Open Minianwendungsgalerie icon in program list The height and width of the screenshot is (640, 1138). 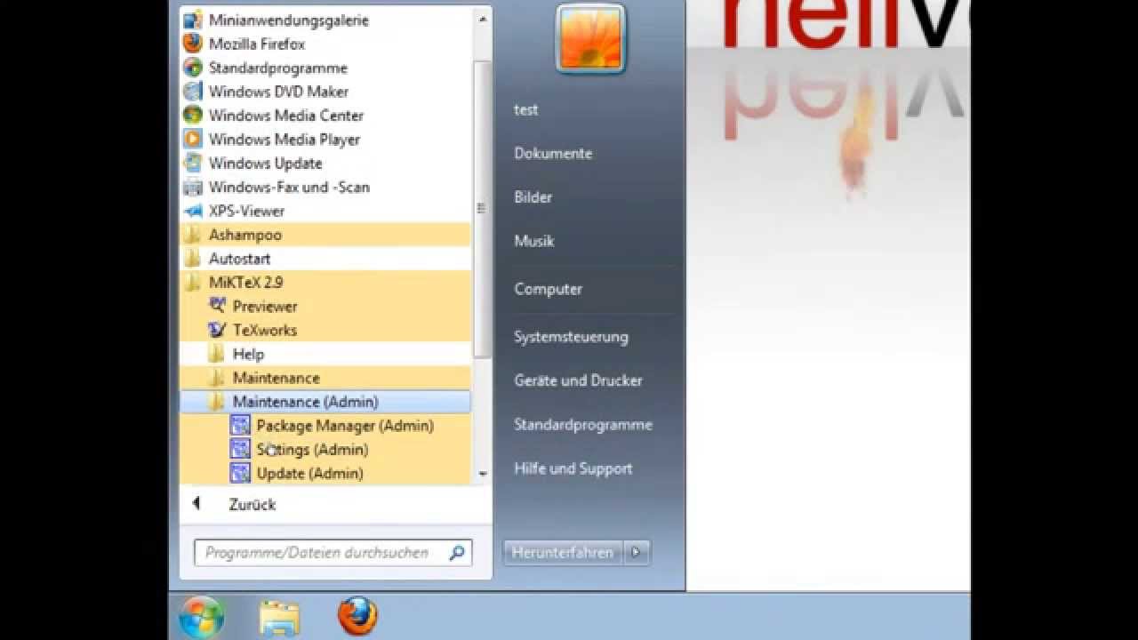click(x=193, y=20)
